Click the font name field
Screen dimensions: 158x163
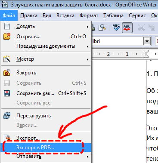pos(118,41)
